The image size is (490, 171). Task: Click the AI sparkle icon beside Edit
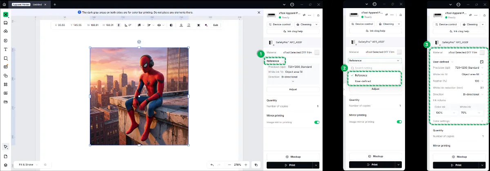click(206, 25)
